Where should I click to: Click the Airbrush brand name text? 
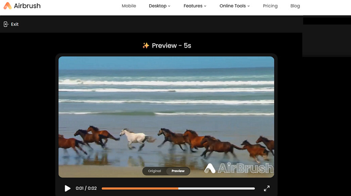point(27,6)
